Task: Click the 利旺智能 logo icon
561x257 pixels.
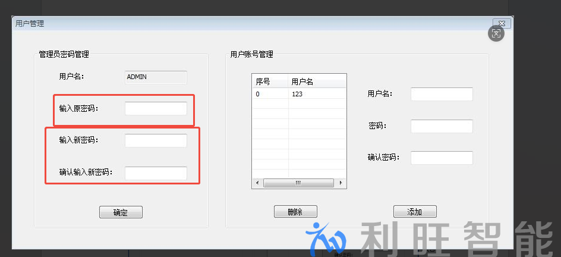Action: click(325, 237)
